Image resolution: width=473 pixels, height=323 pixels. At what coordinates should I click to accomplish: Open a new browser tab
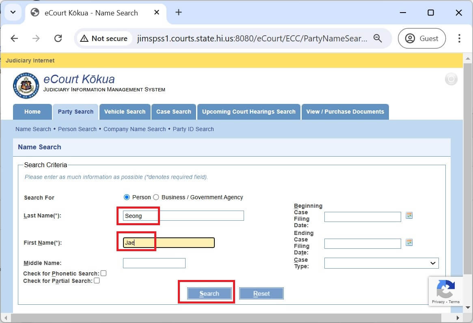[x=179, y=12]
